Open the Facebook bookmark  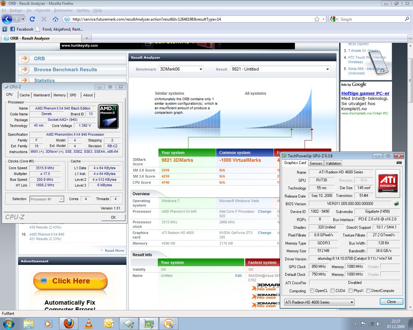tap(22, 29)
